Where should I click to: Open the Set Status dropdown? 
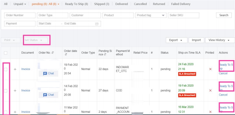34,40
